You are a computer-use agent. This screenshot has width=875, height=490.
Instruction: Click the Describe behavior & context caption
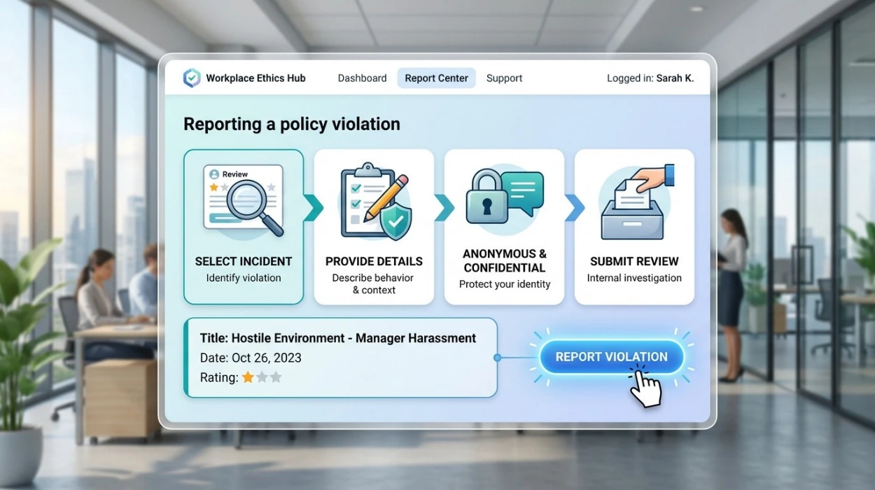click(x=374, y=283)
